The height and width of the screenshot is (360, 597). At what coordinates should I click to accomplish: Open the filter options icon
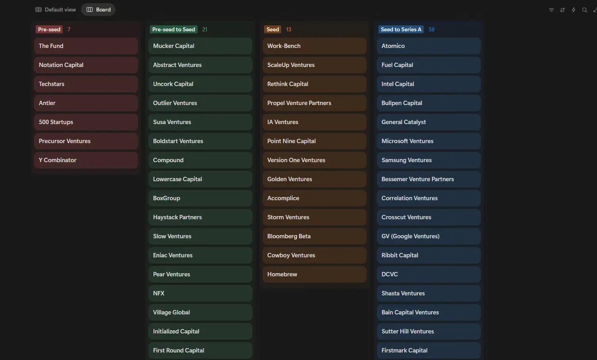[x=551, y=10]
